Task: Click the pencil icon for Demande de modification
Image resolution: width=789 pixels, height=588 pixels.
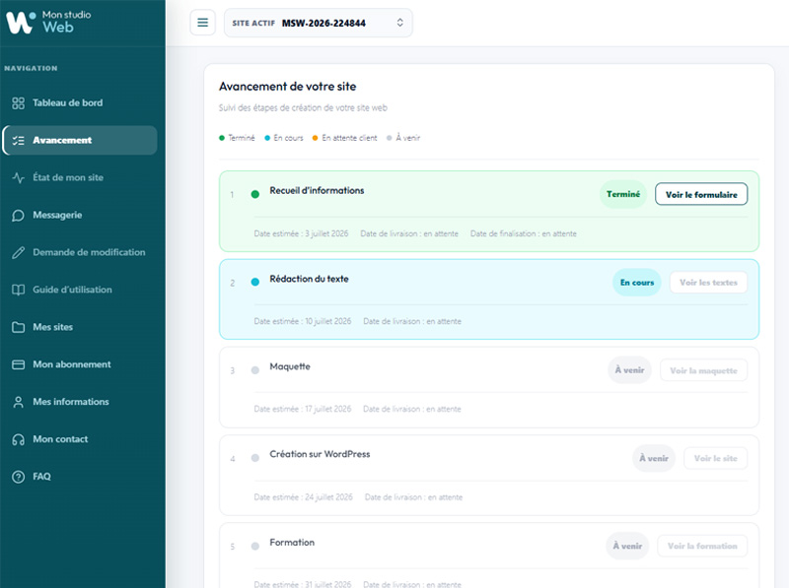Action: (x=18, y=253)
